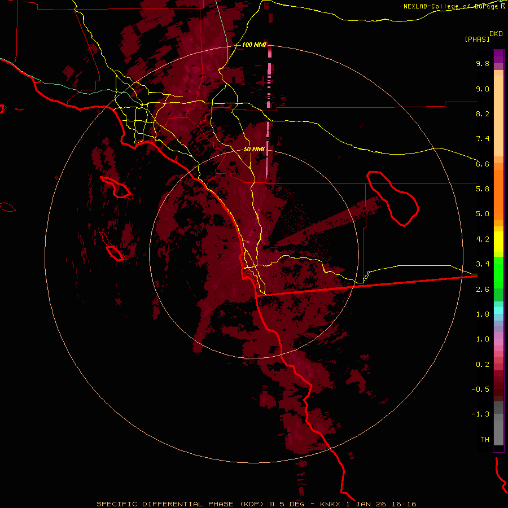This screenshot has height=508, width=508.
Task: Click the 0.2 scale value
Action: [x=483, y=365]
